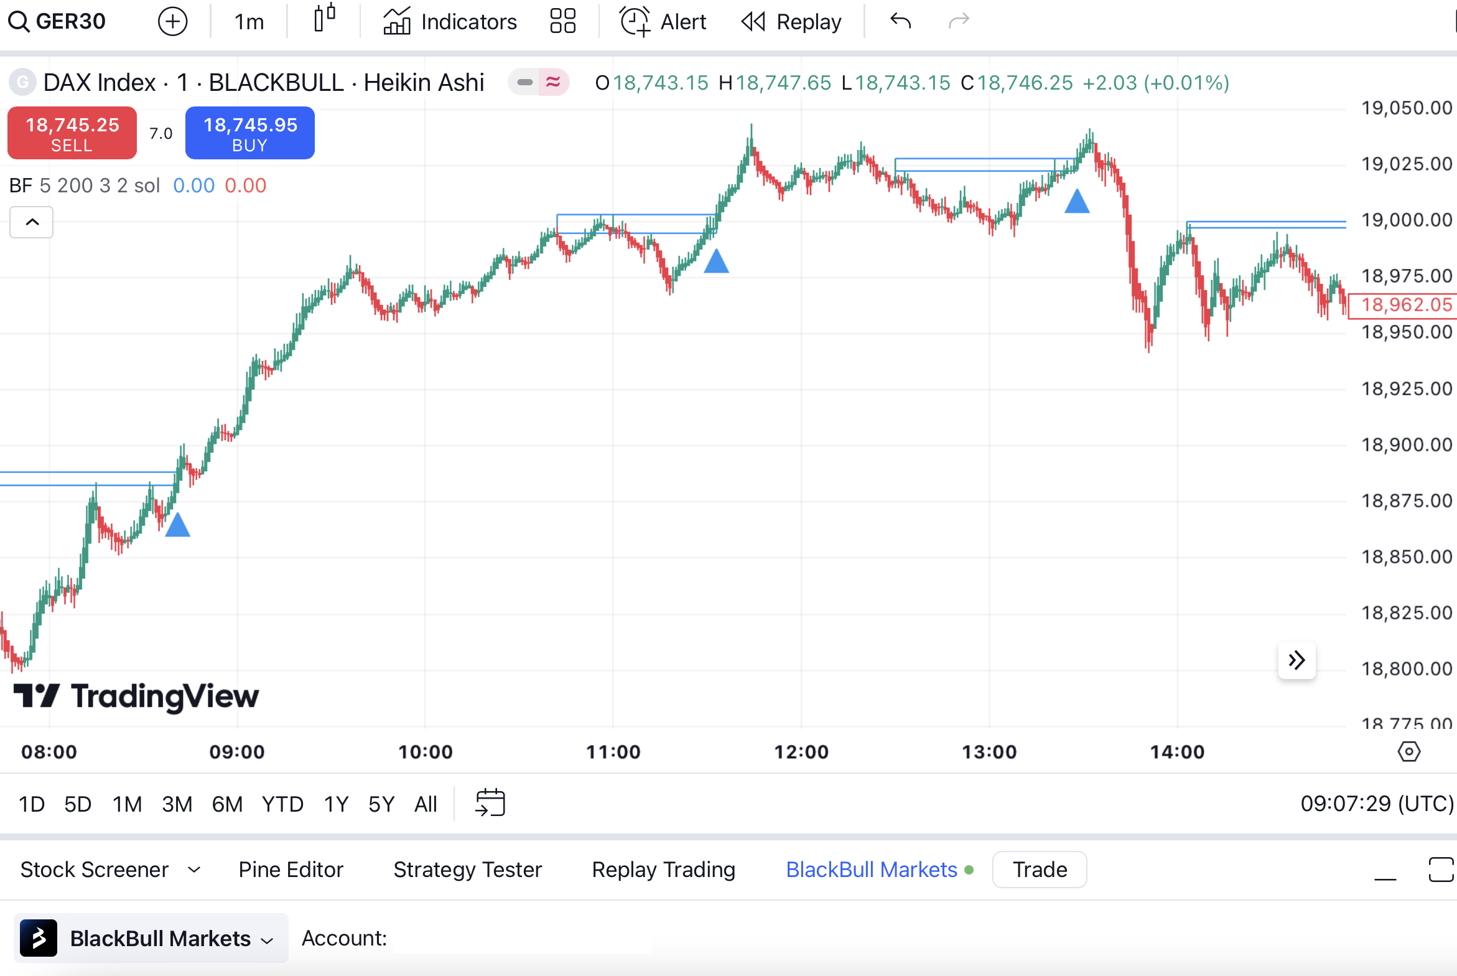Select the 1M date range
1457x976 pixels.
[x=128, y=804]
